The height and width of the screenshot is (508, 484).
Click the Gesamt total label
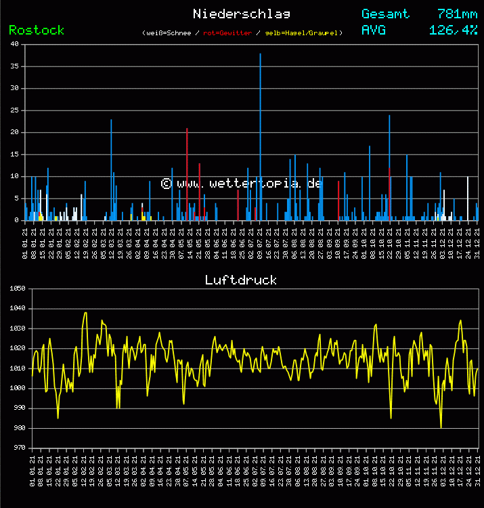coord(385,14)
